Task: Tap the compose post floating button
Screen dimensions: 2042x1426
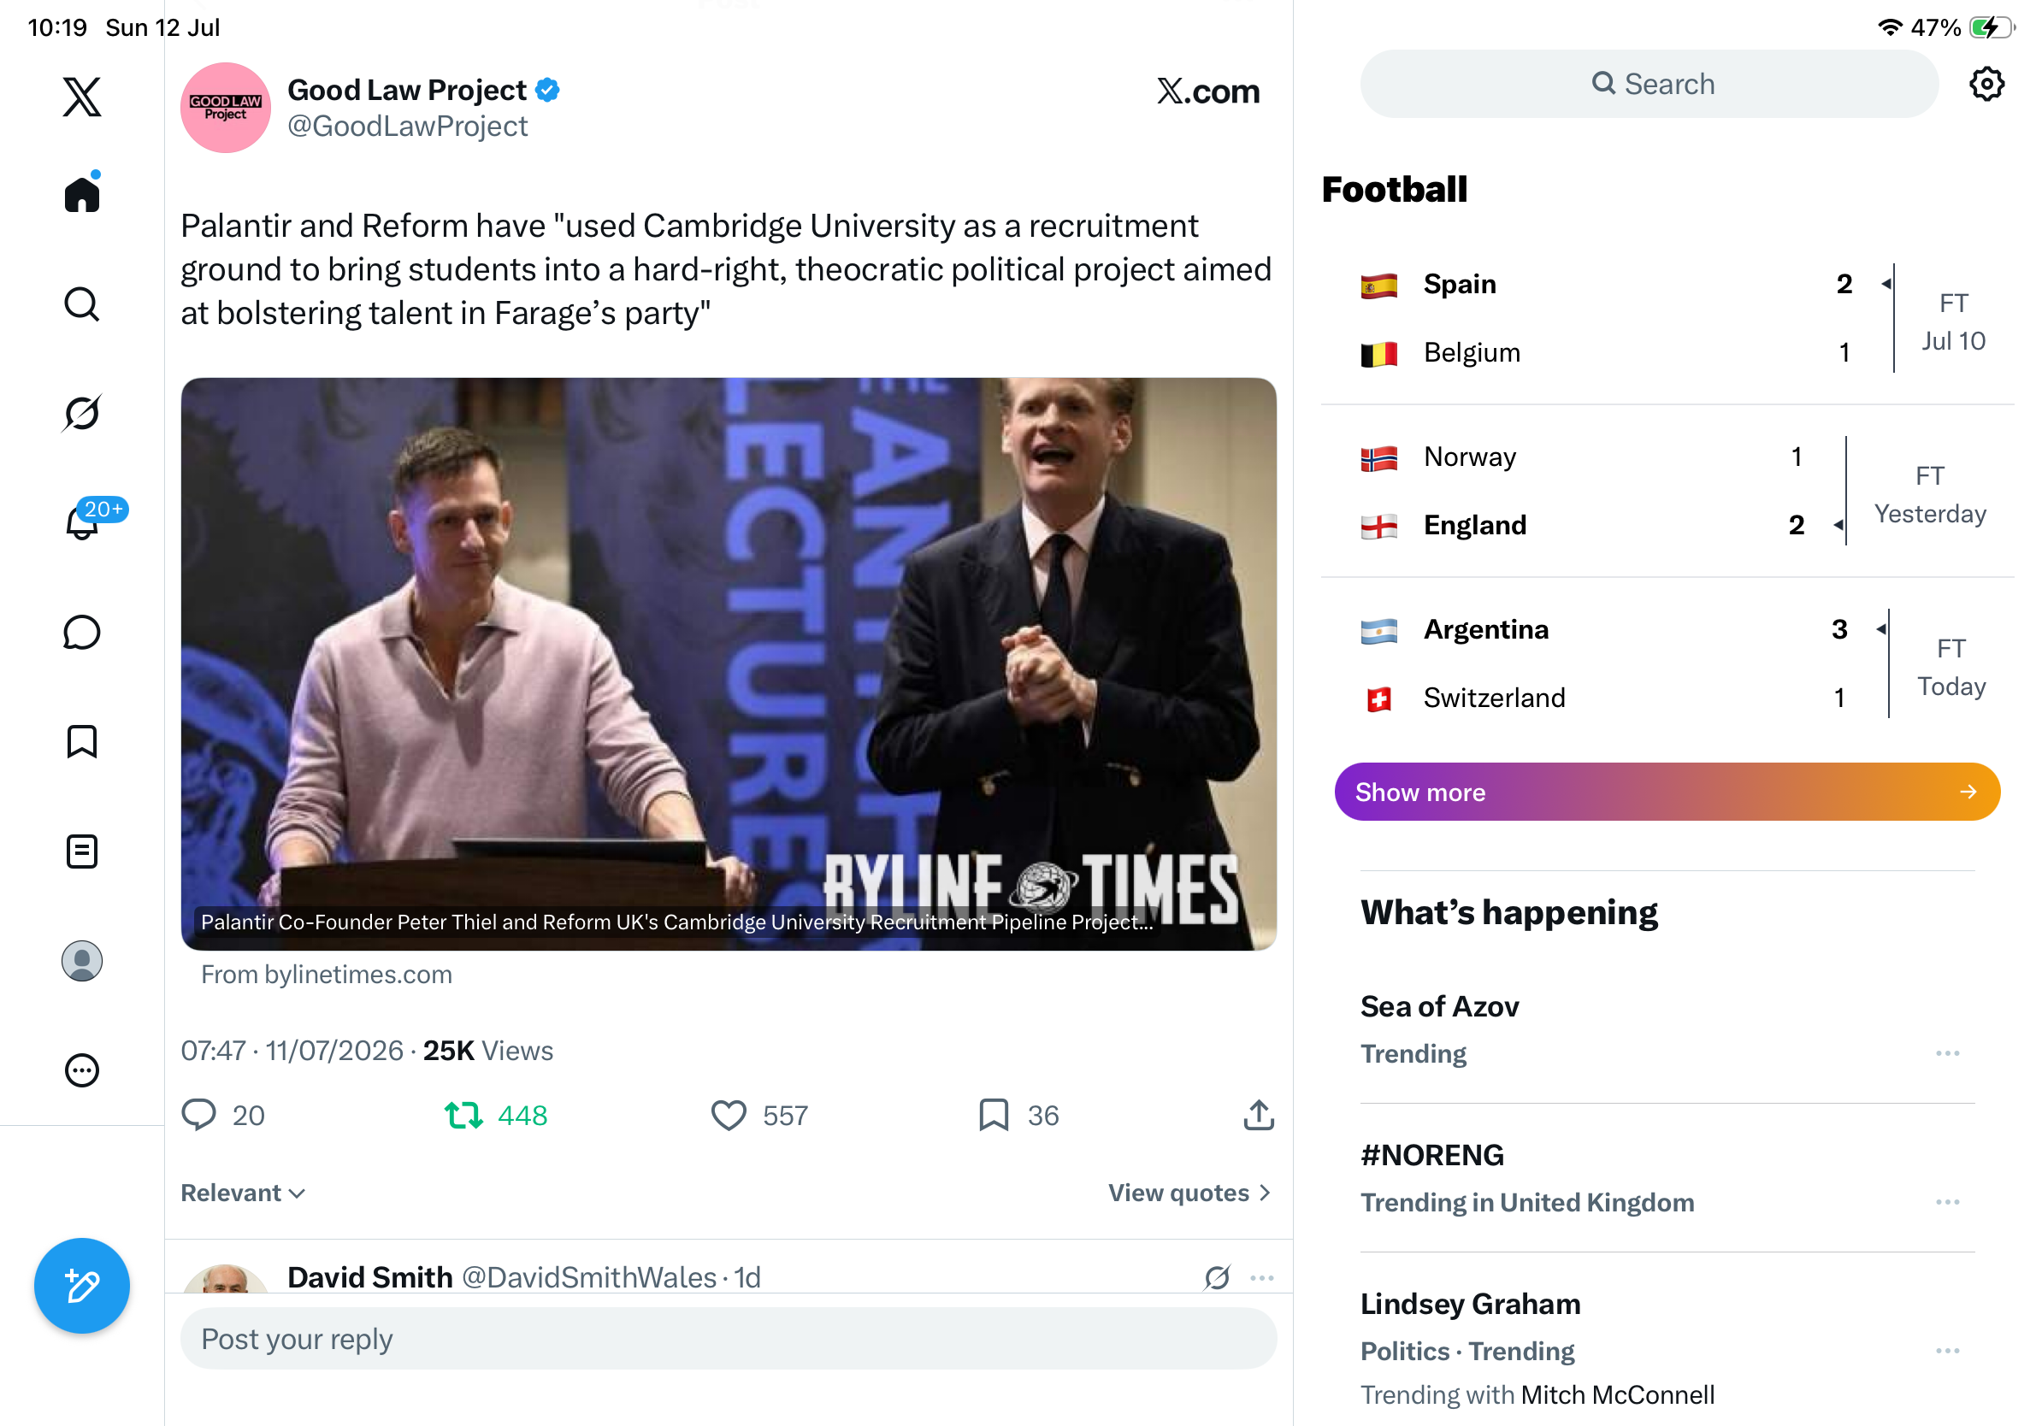Action: tap(82, 1286)
